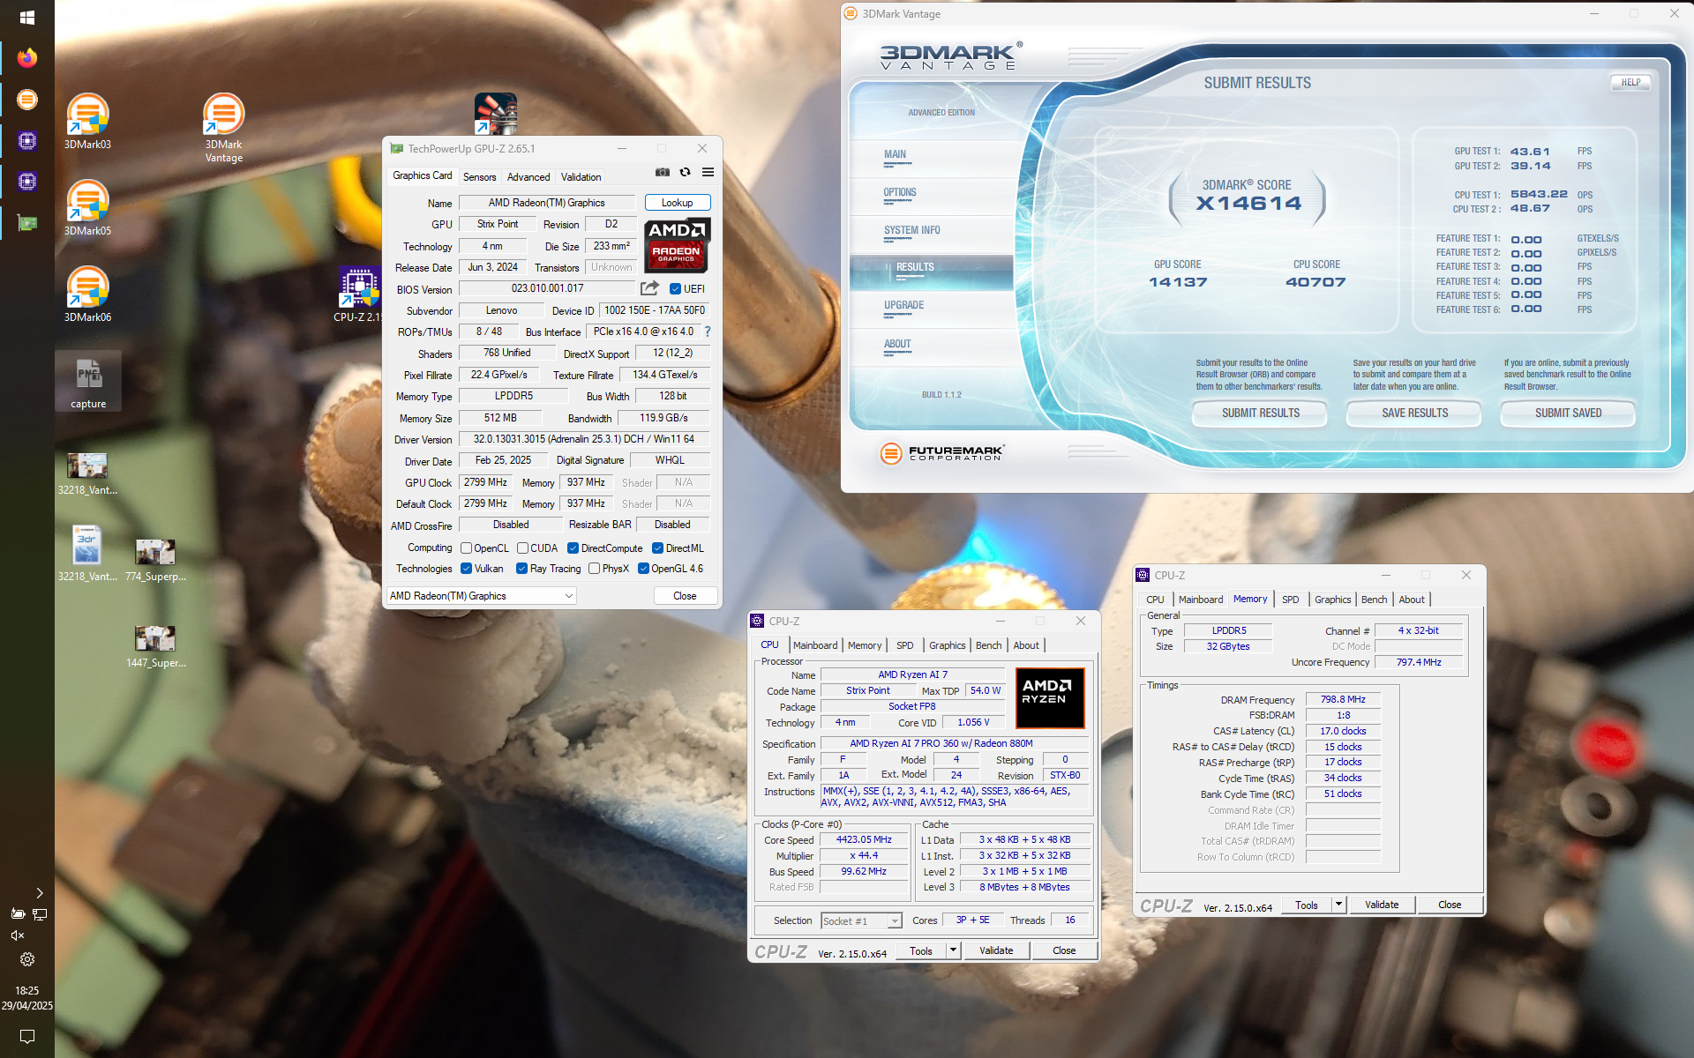Select the first 32218_Vant image file on desktop

click(x=87, y=473)
